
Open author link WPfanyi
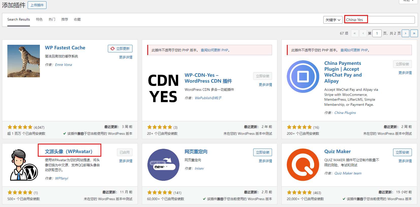click(62, 178)
